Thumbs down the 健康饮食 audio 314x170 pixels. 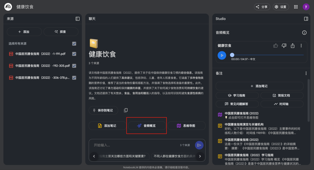tap(284, 46)
